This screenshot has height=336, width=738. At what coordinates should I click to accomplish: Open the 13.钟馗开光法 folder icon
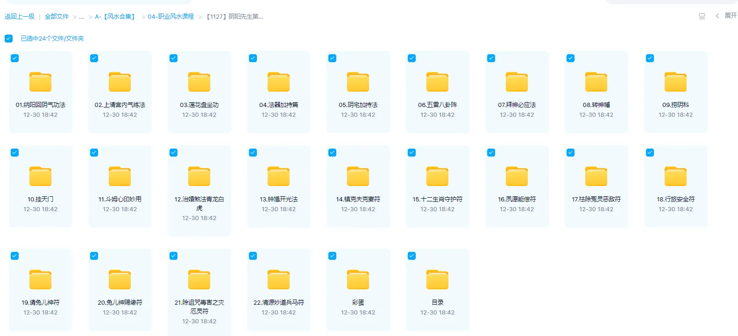[x=278, y=177]
